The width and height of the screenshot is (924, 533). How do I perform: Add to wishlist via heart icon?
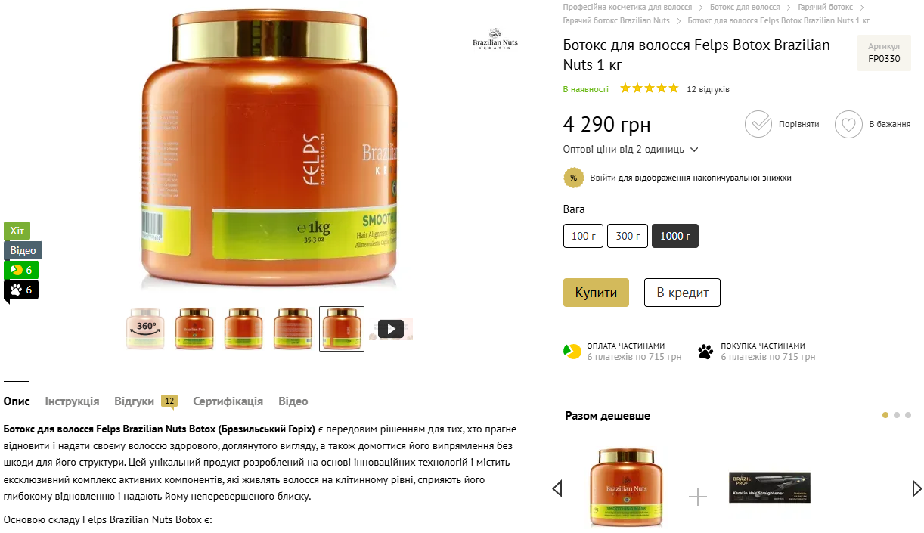pos(848,124)
